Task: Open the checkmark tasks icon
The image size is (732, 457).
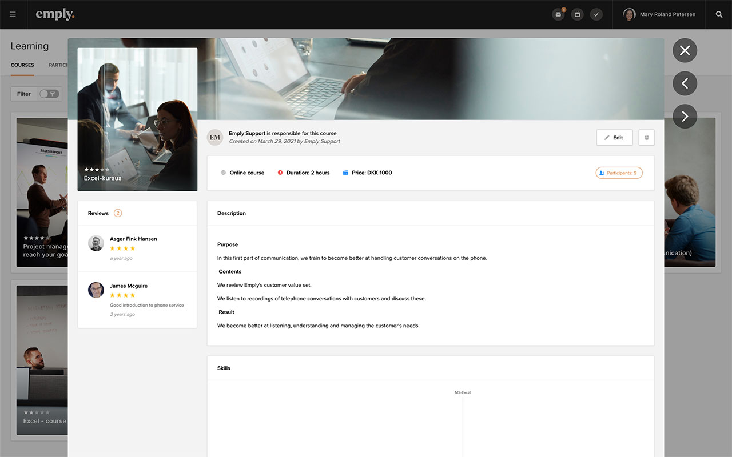Action: tap(596, 14)
